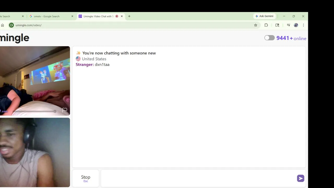
Task: Toggle the switch beside the online count
Action: 269,38
